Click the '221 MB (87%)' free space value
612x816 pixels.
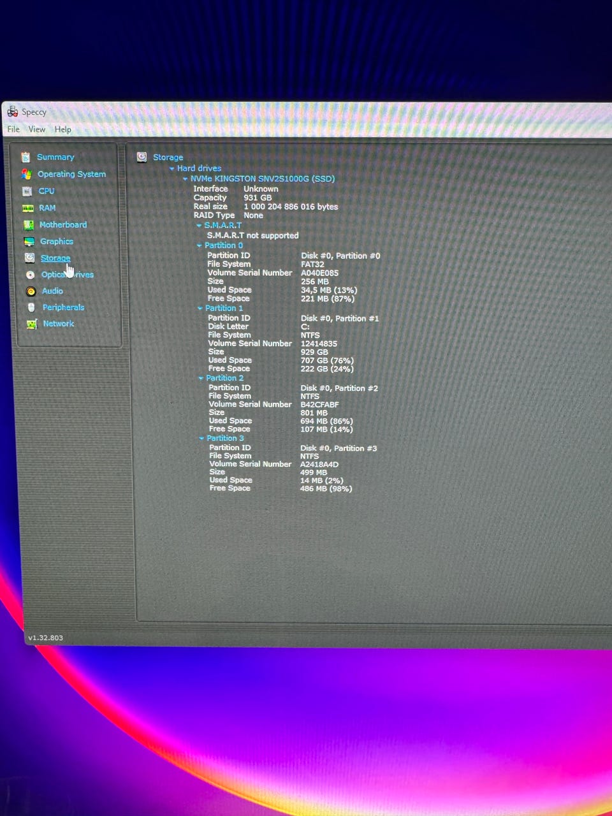click(x=328, y=298)
